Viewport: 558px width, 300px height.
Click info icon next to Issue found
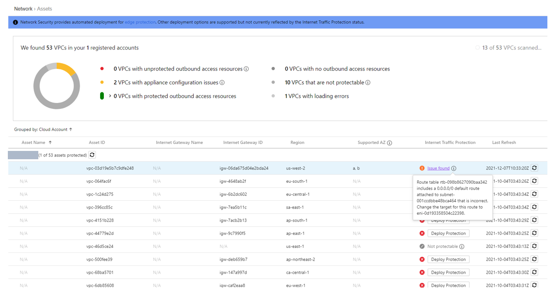(454, 168)
